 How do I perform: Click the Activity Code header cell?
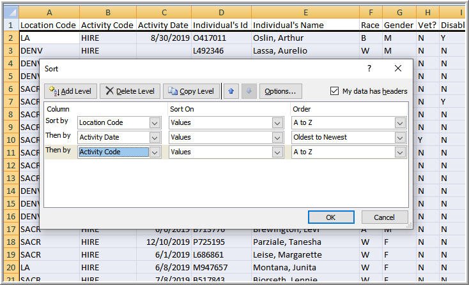tap(108, 25)
